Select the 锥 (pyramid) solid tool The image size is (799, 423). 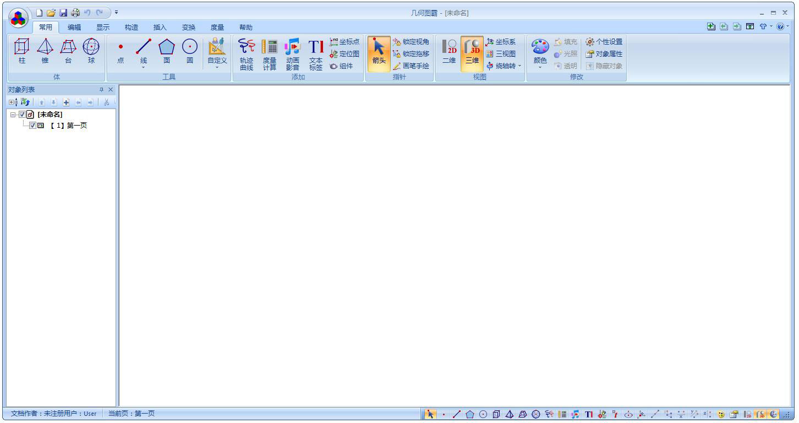(45, 51)
